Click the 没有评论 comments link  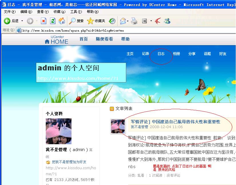click(173, 176)
